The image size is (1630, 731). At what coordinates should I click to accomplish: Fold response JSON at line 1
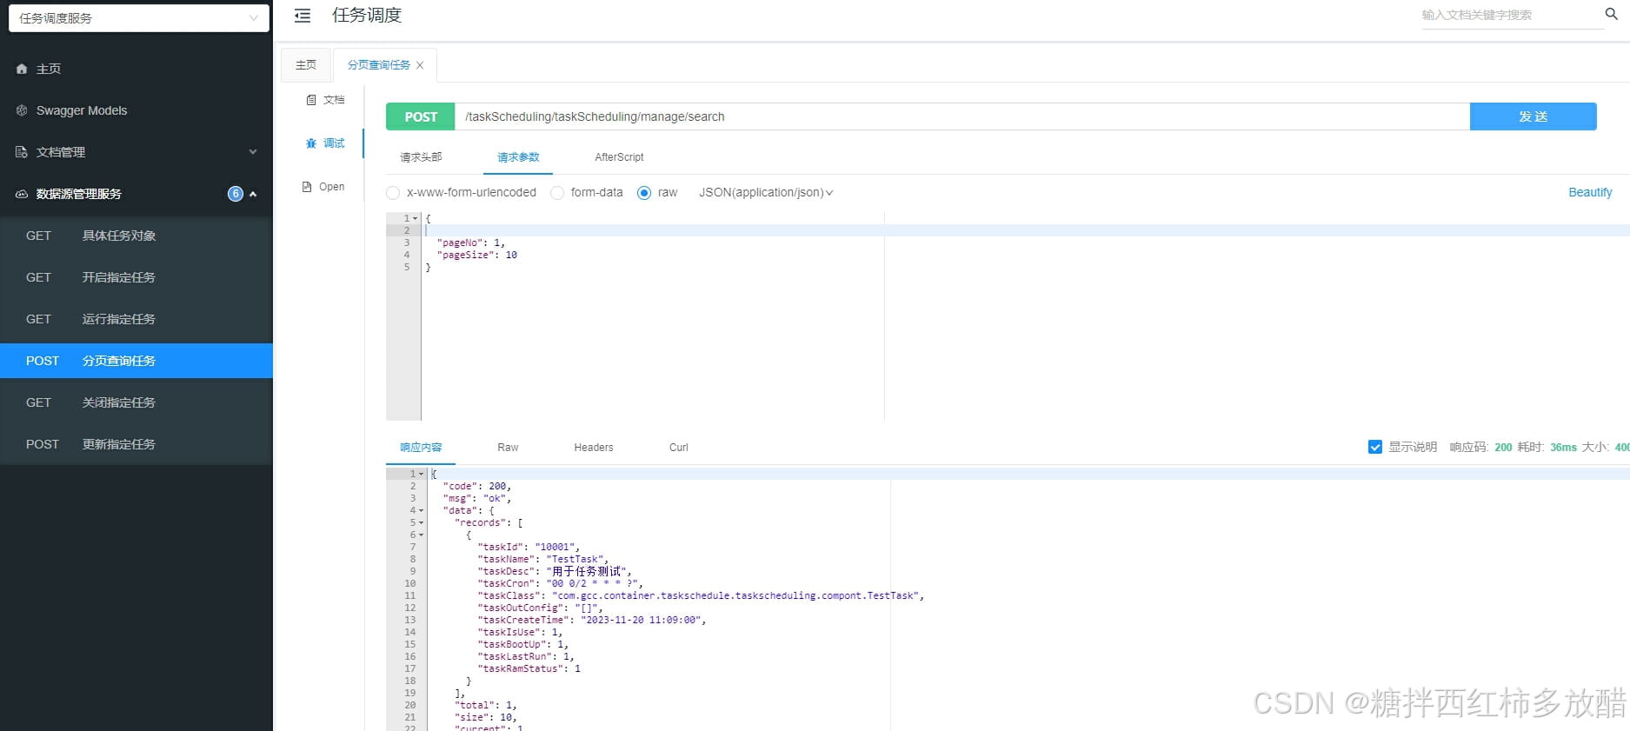422,474
